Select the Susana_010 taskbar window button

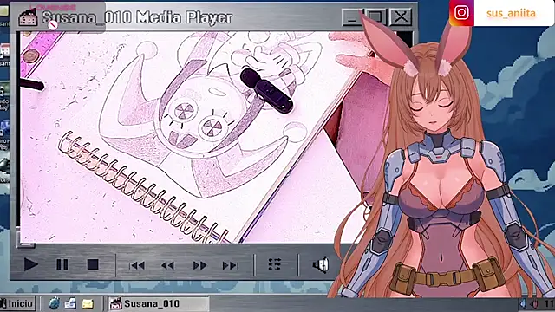pyautogui.click(x=158, y=303)
